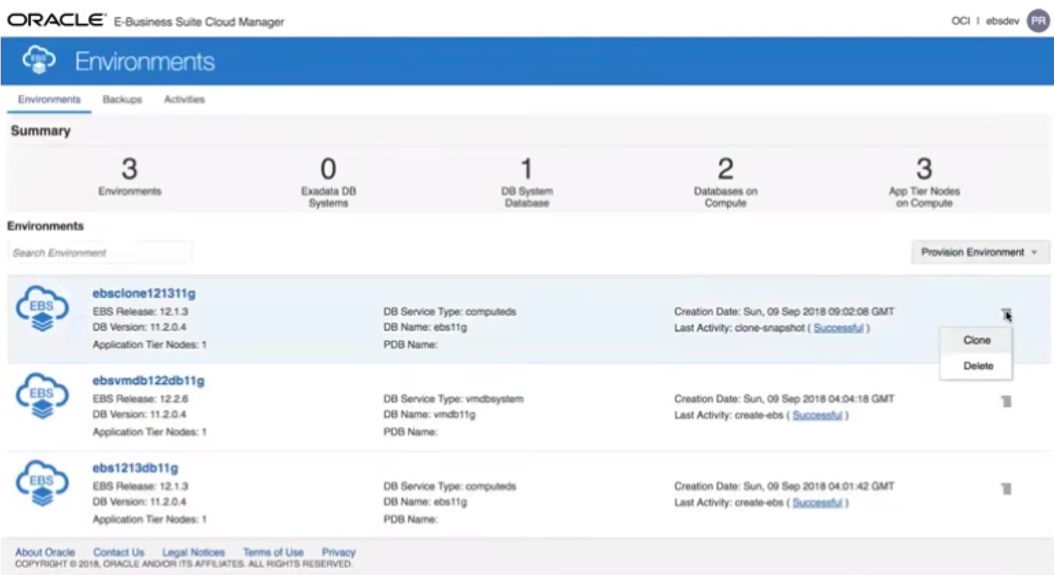The width and height of the screenshot is (1054, 575).
Task: Open the action menu icon for ebs1213db11g
Action: [1006, 489]
